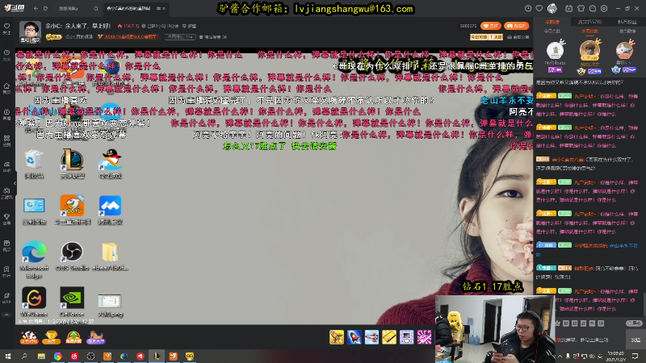Viewport: 646px width, 363px height.
Task: Send the red and white plane gift
Action: 371,337
